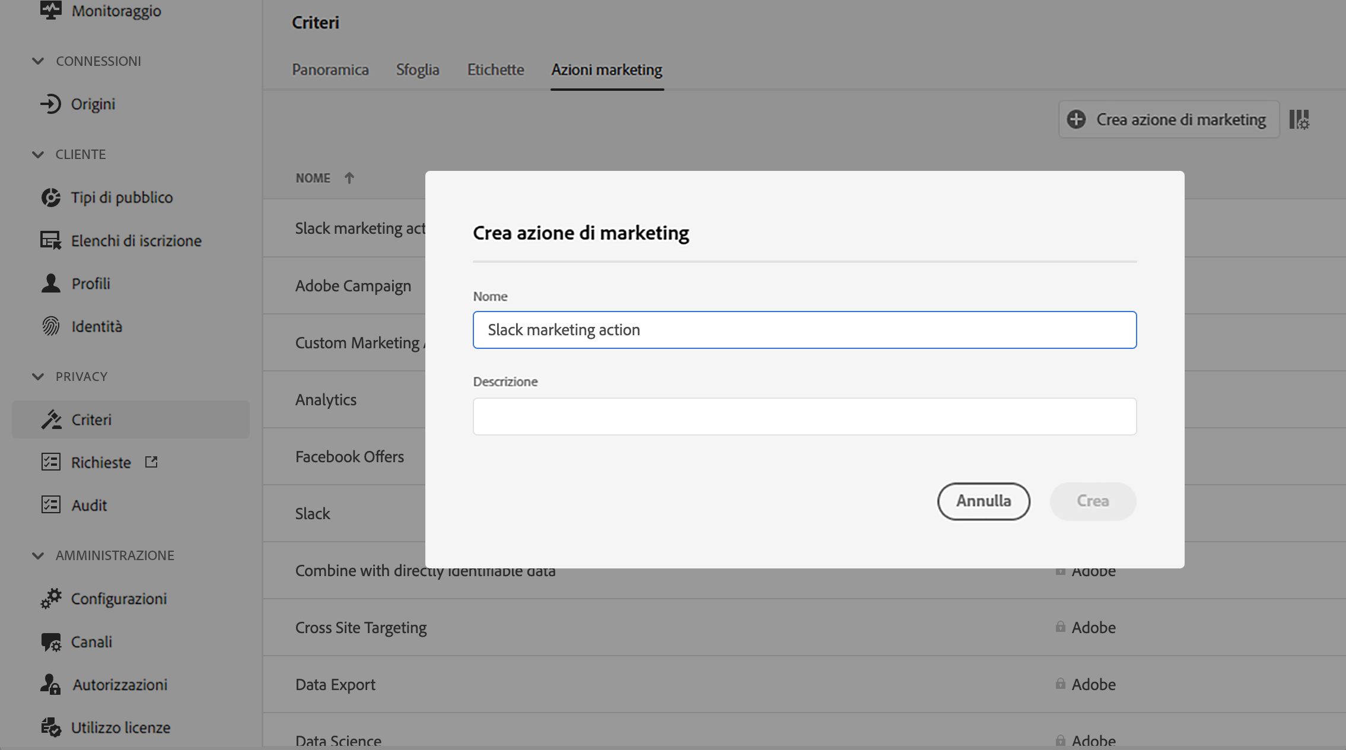Open Canali chat settings icon
The width and height of the screenshot is (1346, 750).
click(51, 642)
